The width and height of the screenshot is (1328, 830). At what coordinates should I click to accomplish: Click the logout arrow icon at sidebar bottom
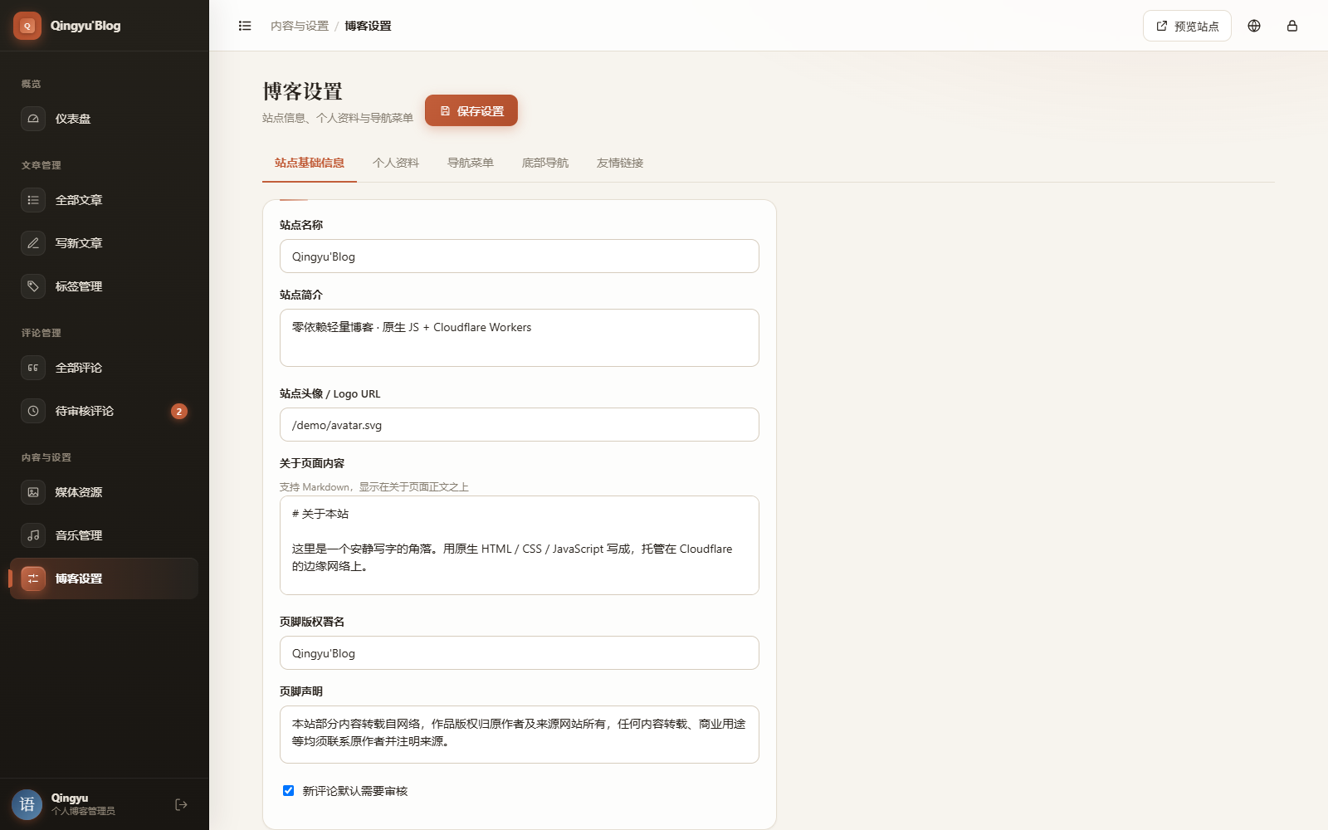pos(181,804)
